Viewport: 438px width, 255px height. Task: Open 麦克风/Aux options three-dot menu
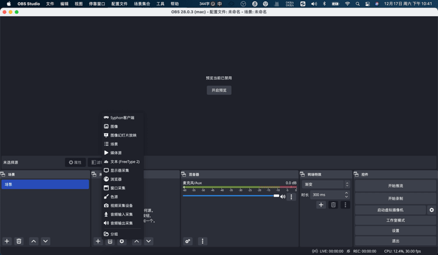[x=291, y=197]
